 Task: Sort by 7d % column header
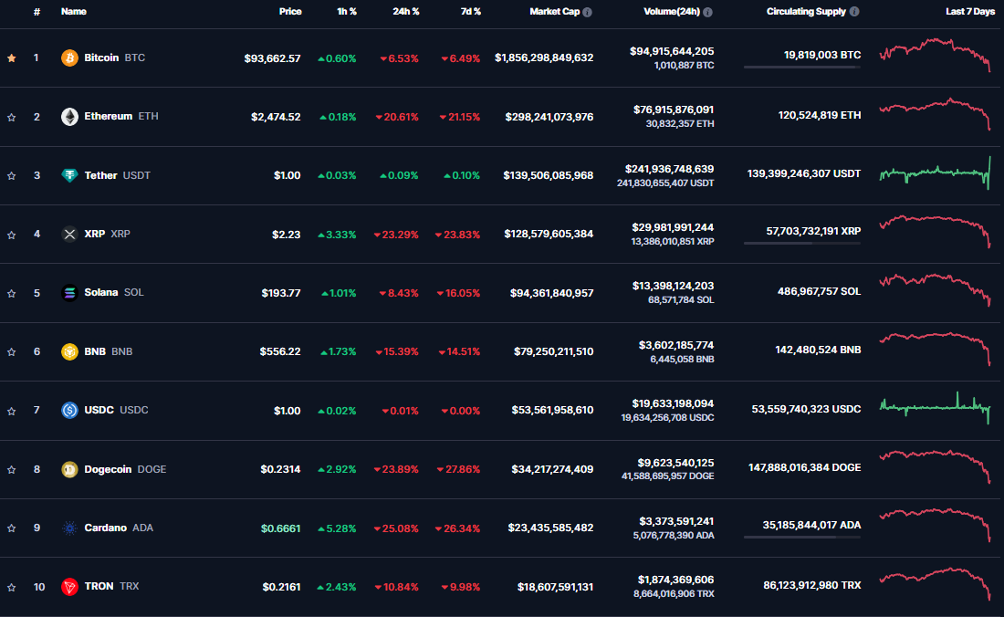pos(470,12)
